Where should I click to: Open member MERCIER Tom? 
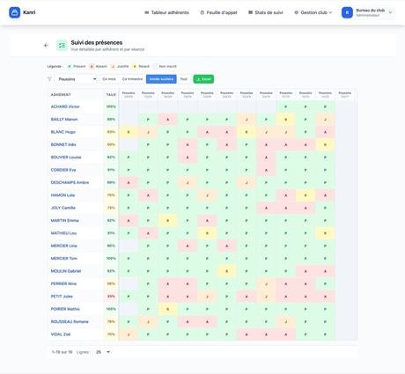click(64, 258)
